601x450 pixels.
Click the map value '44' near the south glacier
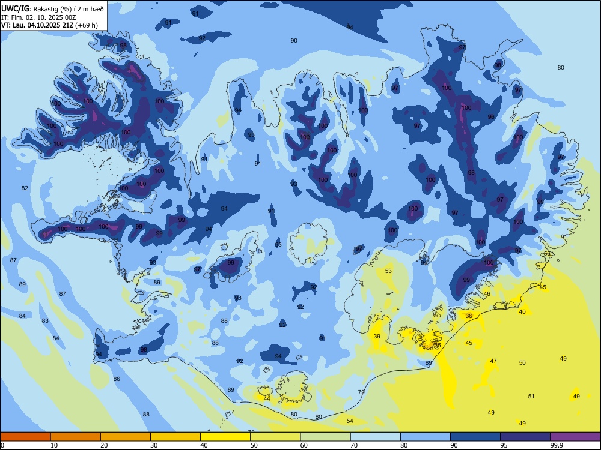coord(267,399)
